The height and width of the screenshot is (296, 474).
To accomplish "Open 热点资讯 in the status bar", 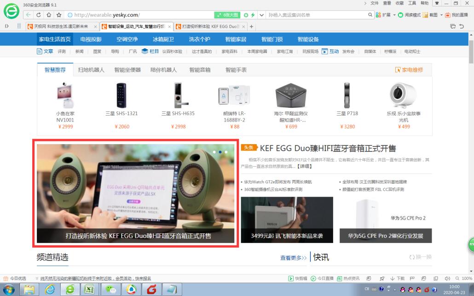I will pyautogui.click(x=348, y=279).
